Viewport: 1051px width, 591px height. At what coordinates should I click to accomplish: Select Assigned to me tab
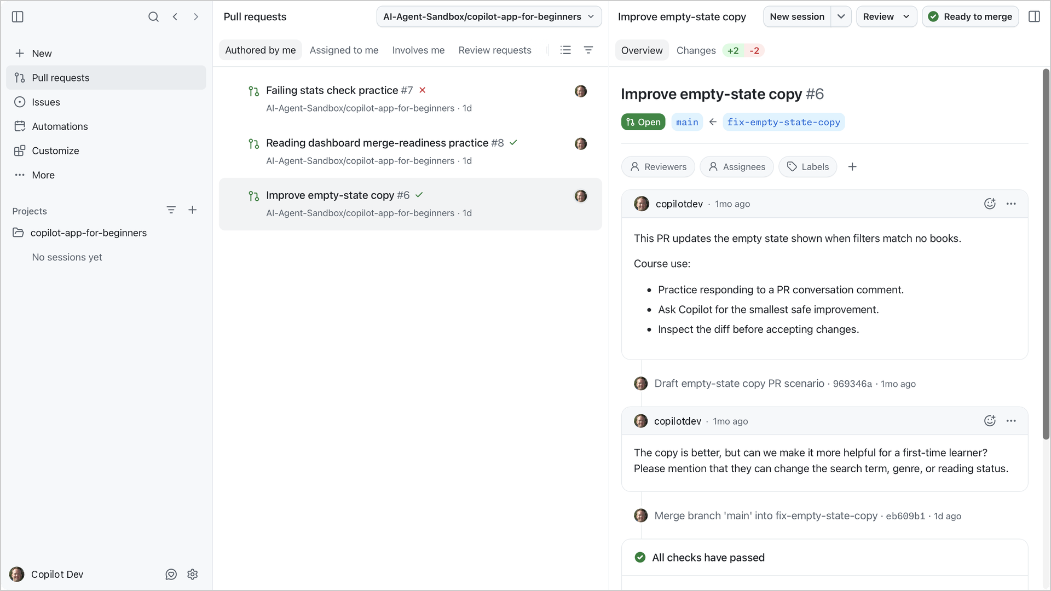pyautogui.click(x=344, y=50)
